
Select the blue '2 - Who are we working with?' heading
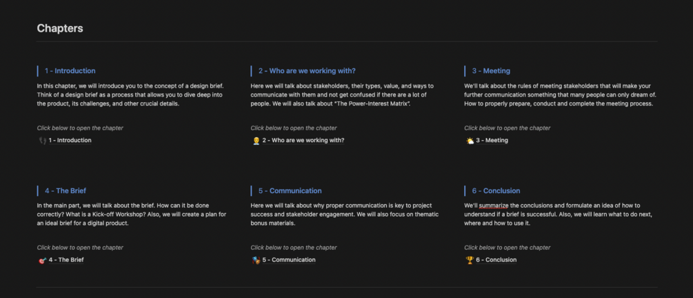click(x=307, y=71)
